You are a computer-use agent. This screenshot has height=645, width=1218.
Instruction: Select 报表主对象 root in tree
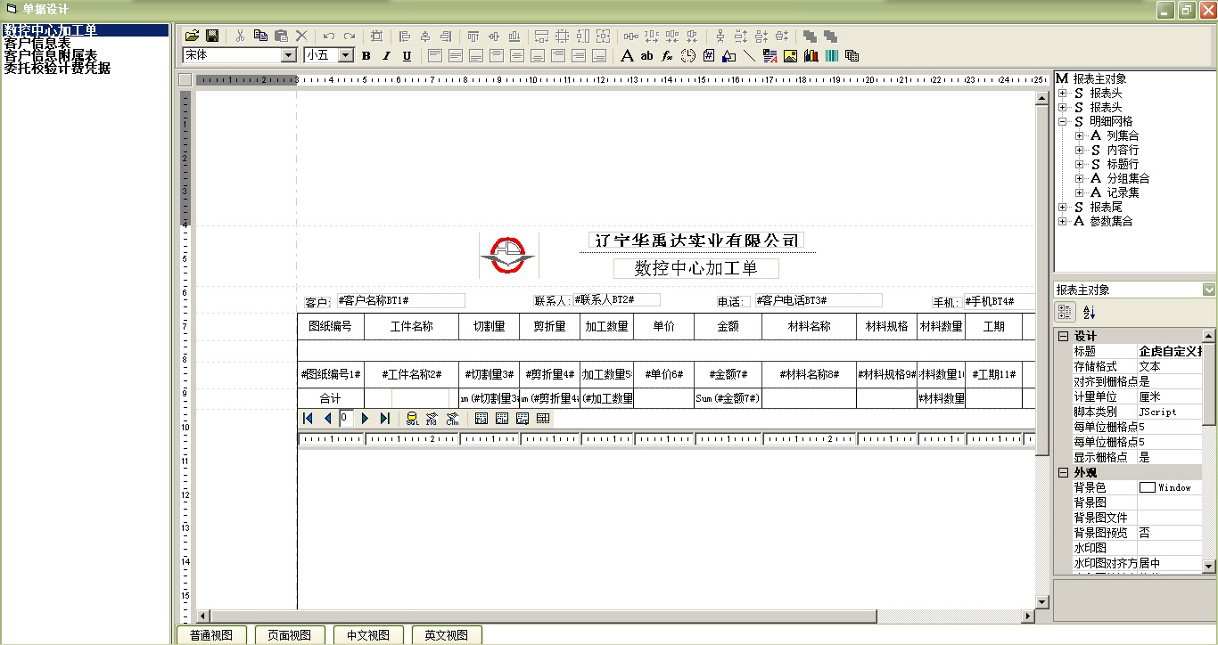pos(1099,78)
